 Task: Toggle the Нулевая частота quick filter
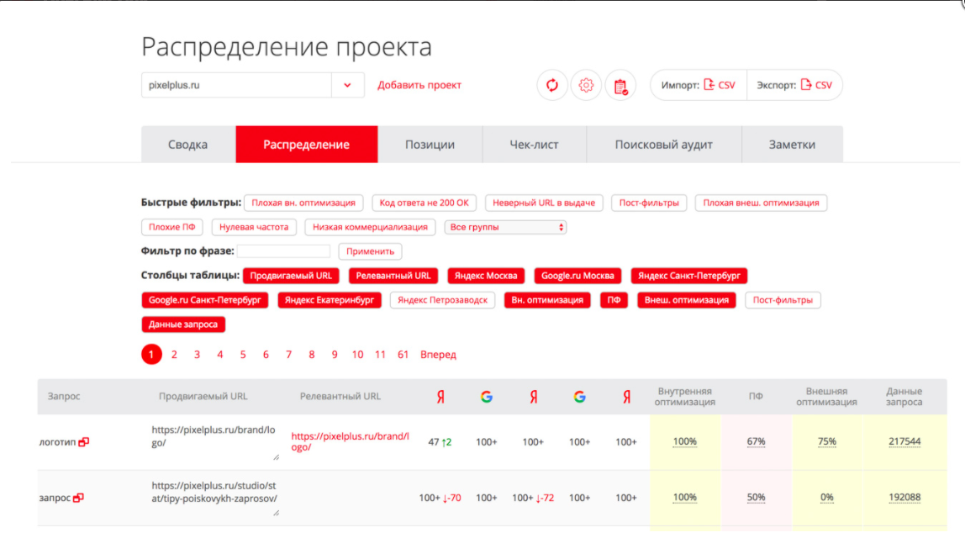(255, 227)
